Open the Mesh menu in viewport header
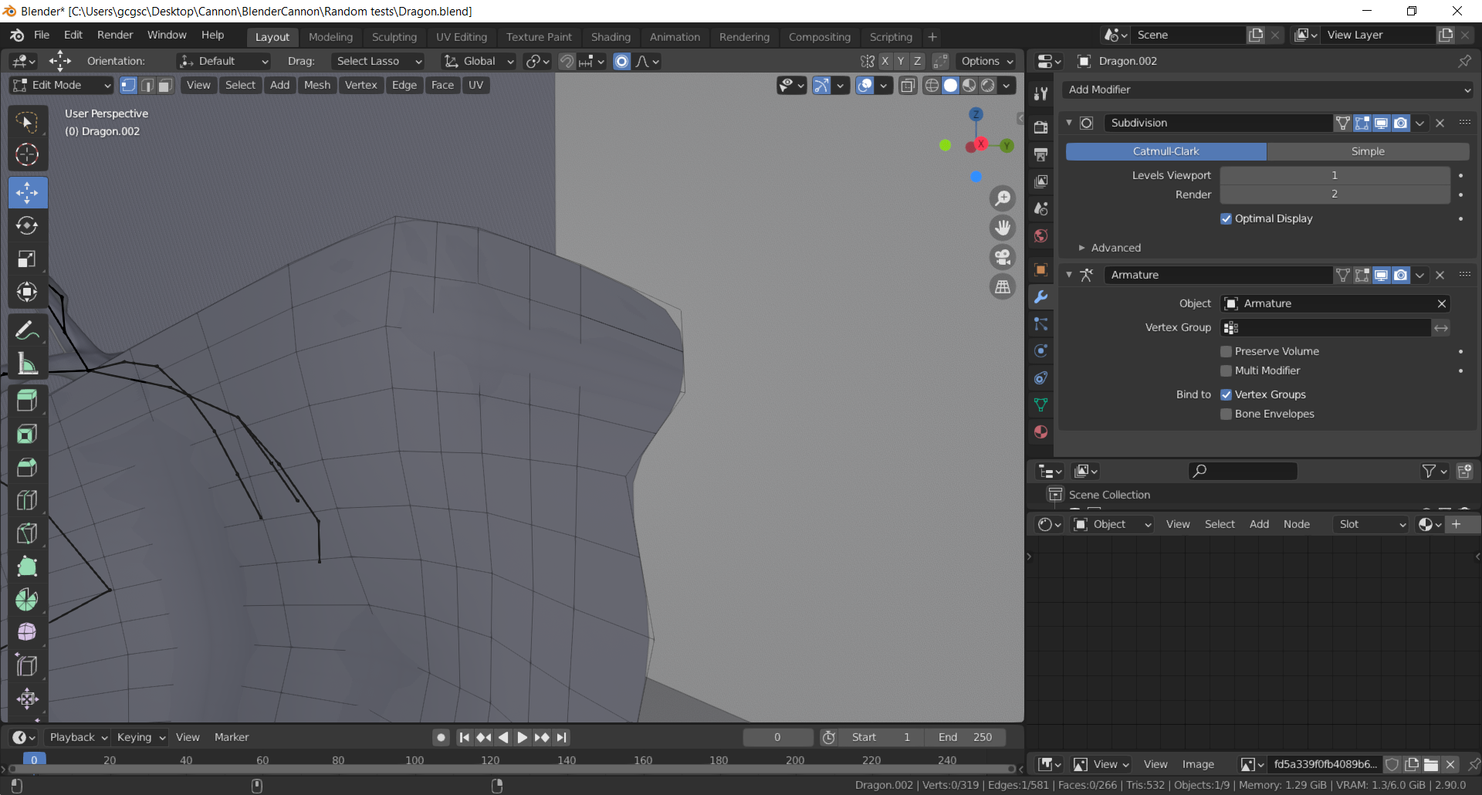Viewport: 1482px width, 795px height. click(316, 85)
